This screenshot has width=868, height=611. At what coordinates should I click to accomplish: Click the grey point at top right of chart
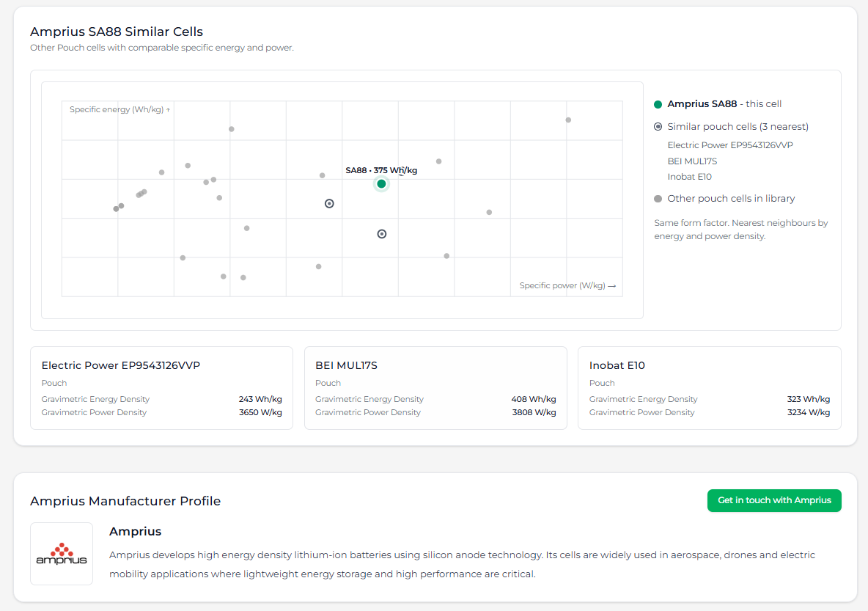[568, 120]
